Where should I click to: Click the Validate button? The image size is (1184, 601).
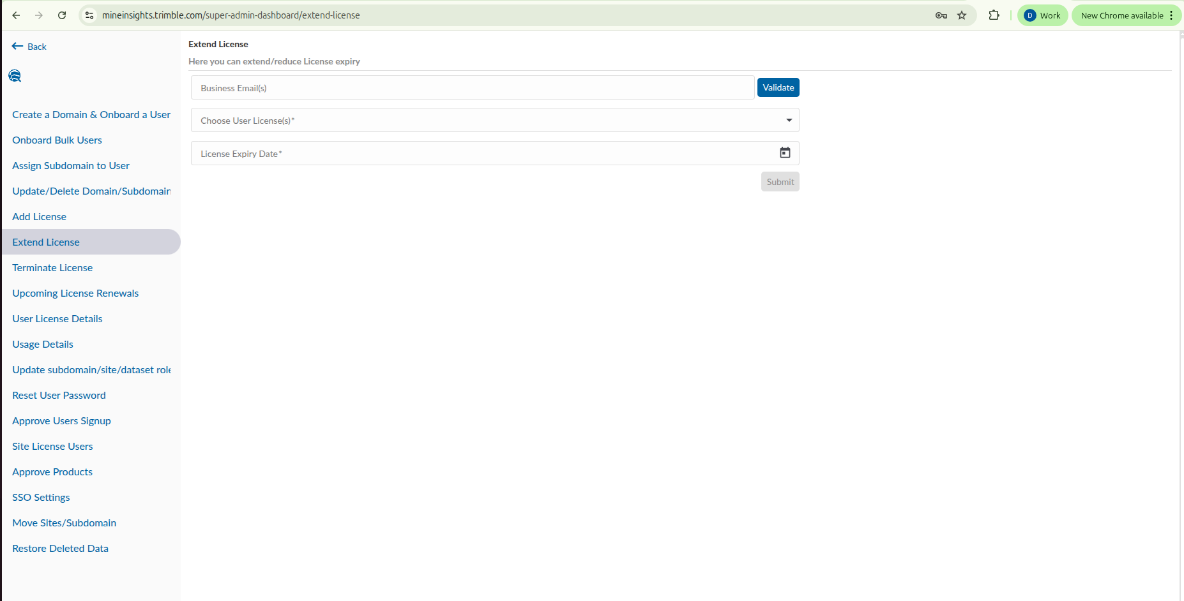click(x=778, y=87)
